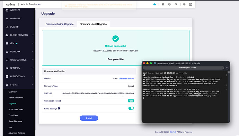Open the Time Zone submenu item
Viewport: 239px width, 136px height.
click(x=13, y=115)
